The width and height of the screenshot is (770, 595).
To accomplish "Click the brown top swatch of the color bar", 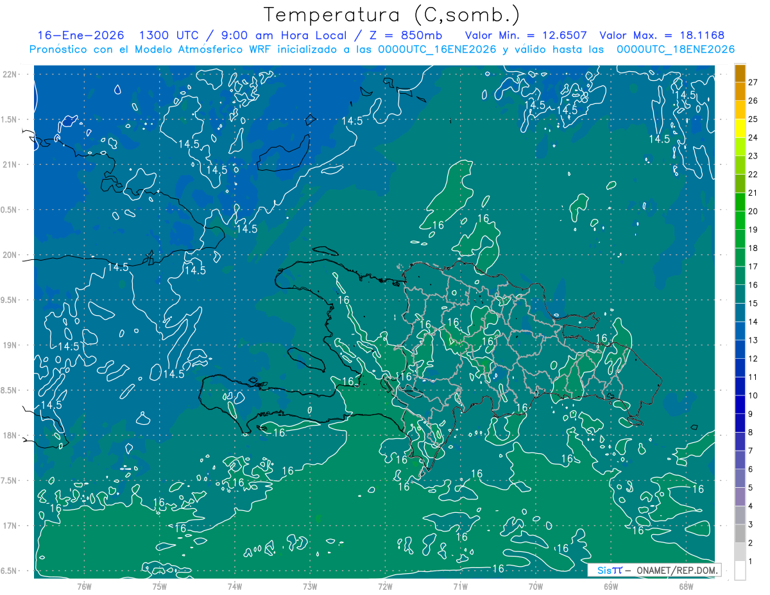I will tap(740, 73).
